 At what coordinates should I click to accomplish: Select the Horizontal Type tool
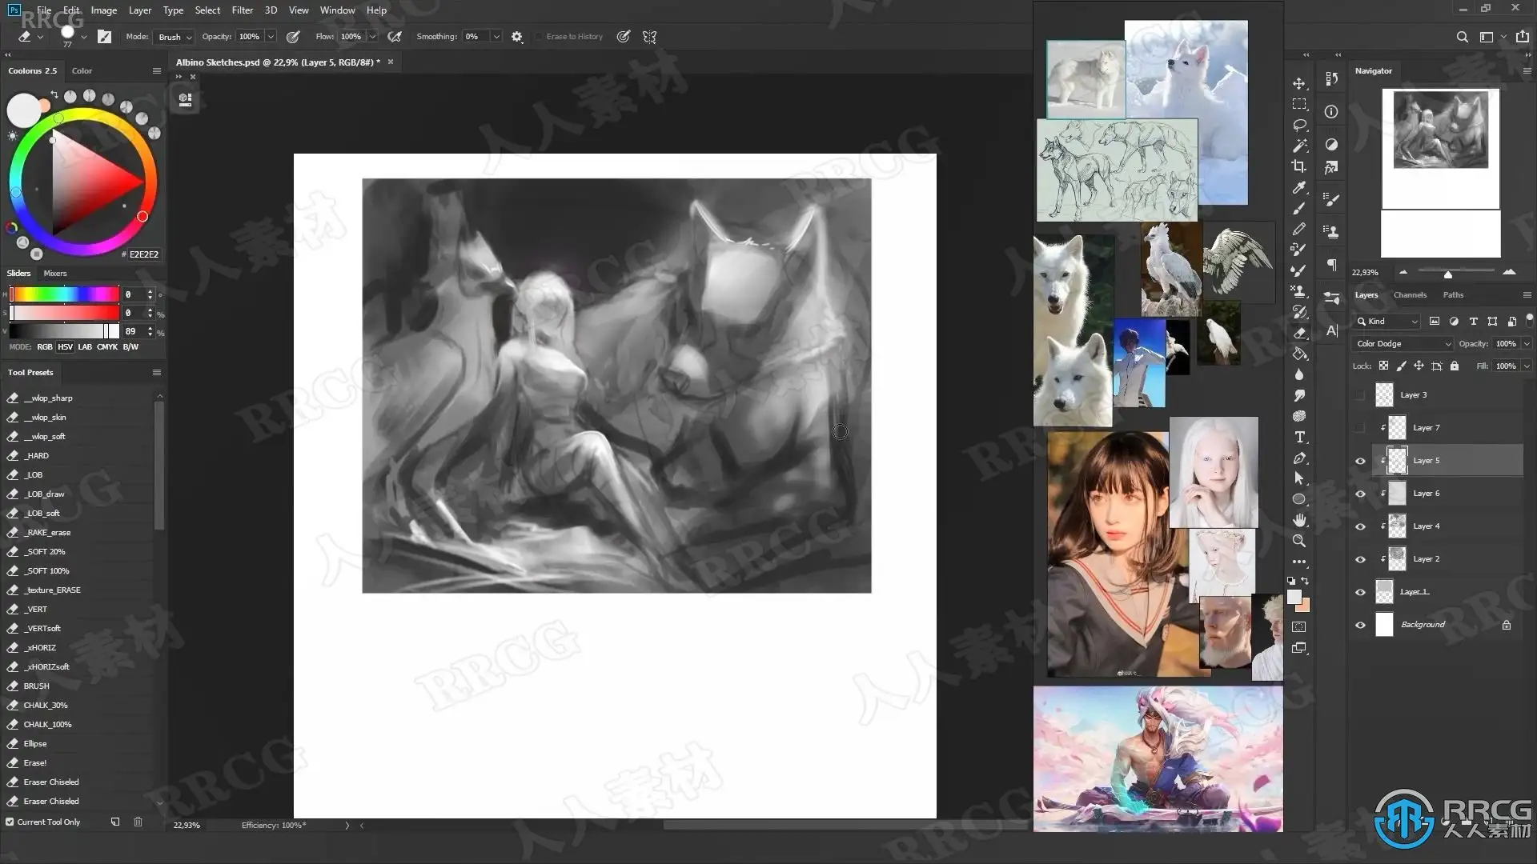pos(1299,438)
